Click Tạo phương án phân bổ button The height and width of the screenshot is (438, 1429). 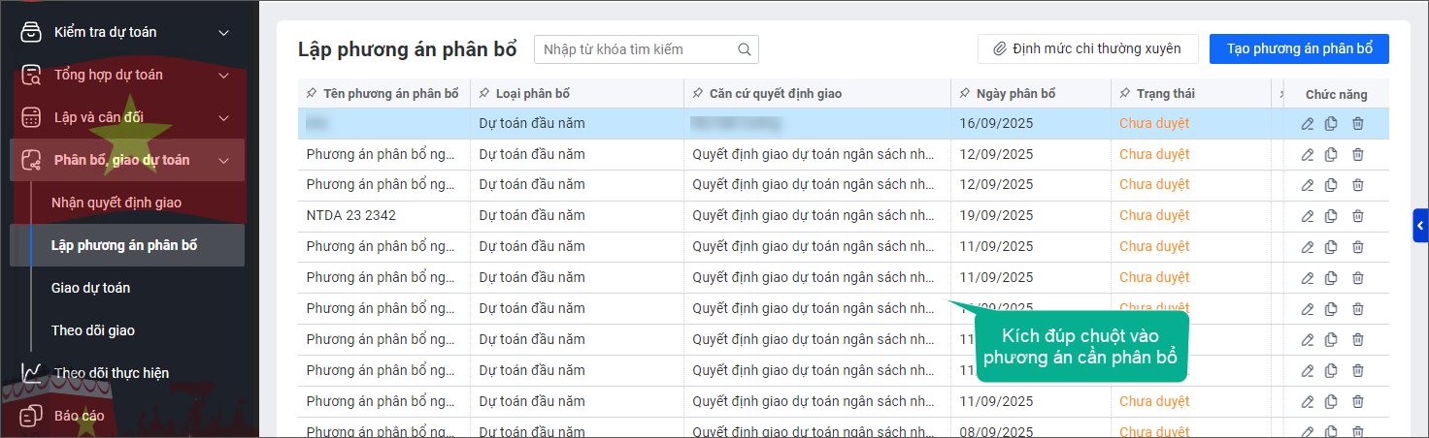click(x=1299, y=48)
